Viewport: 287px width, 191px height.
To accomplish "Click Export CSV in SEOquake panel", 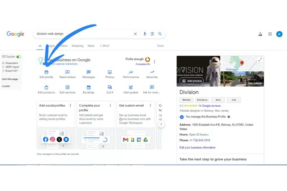I will (10, 71).
